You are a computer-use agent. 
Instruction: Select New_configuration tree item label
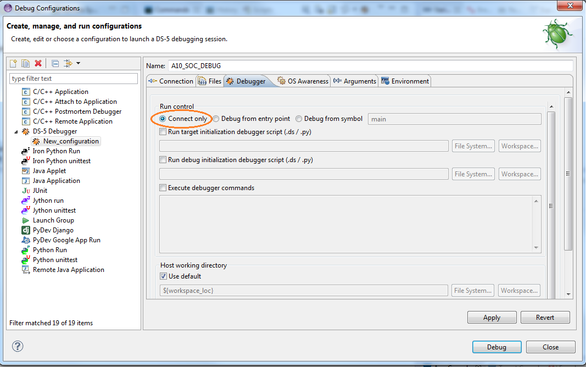click(71, 141)
